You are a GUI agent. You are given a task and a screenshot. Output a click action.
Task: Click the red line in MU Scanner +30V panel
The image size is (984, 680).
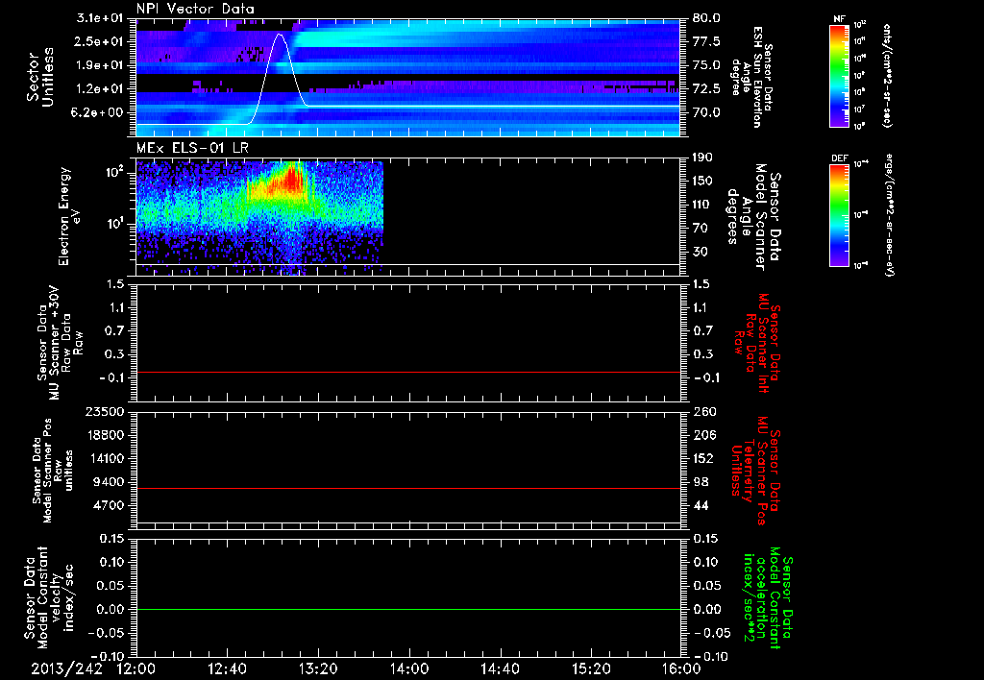click(408, 372)
